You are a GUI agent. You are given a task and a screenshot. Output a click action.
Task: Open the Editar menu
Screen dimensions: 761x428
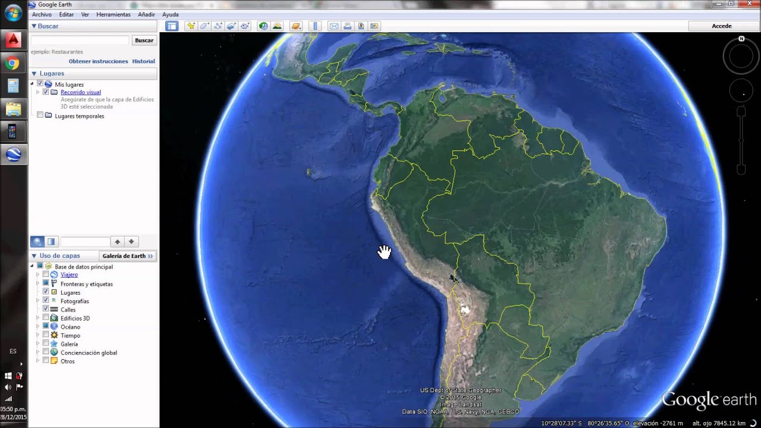pyautogui.click(x=67, y=14)
